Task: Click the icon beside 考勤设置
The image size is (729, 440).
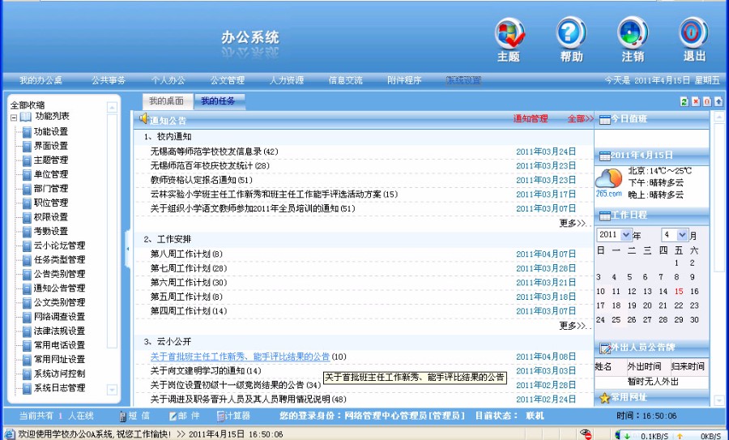Action: click(x=28, y=232)
